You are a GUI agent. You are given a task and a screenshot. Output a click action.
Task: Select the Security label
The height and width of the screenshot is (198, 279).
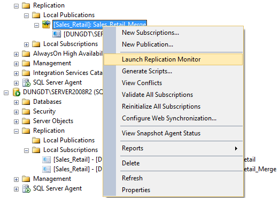tap(44, 112)
